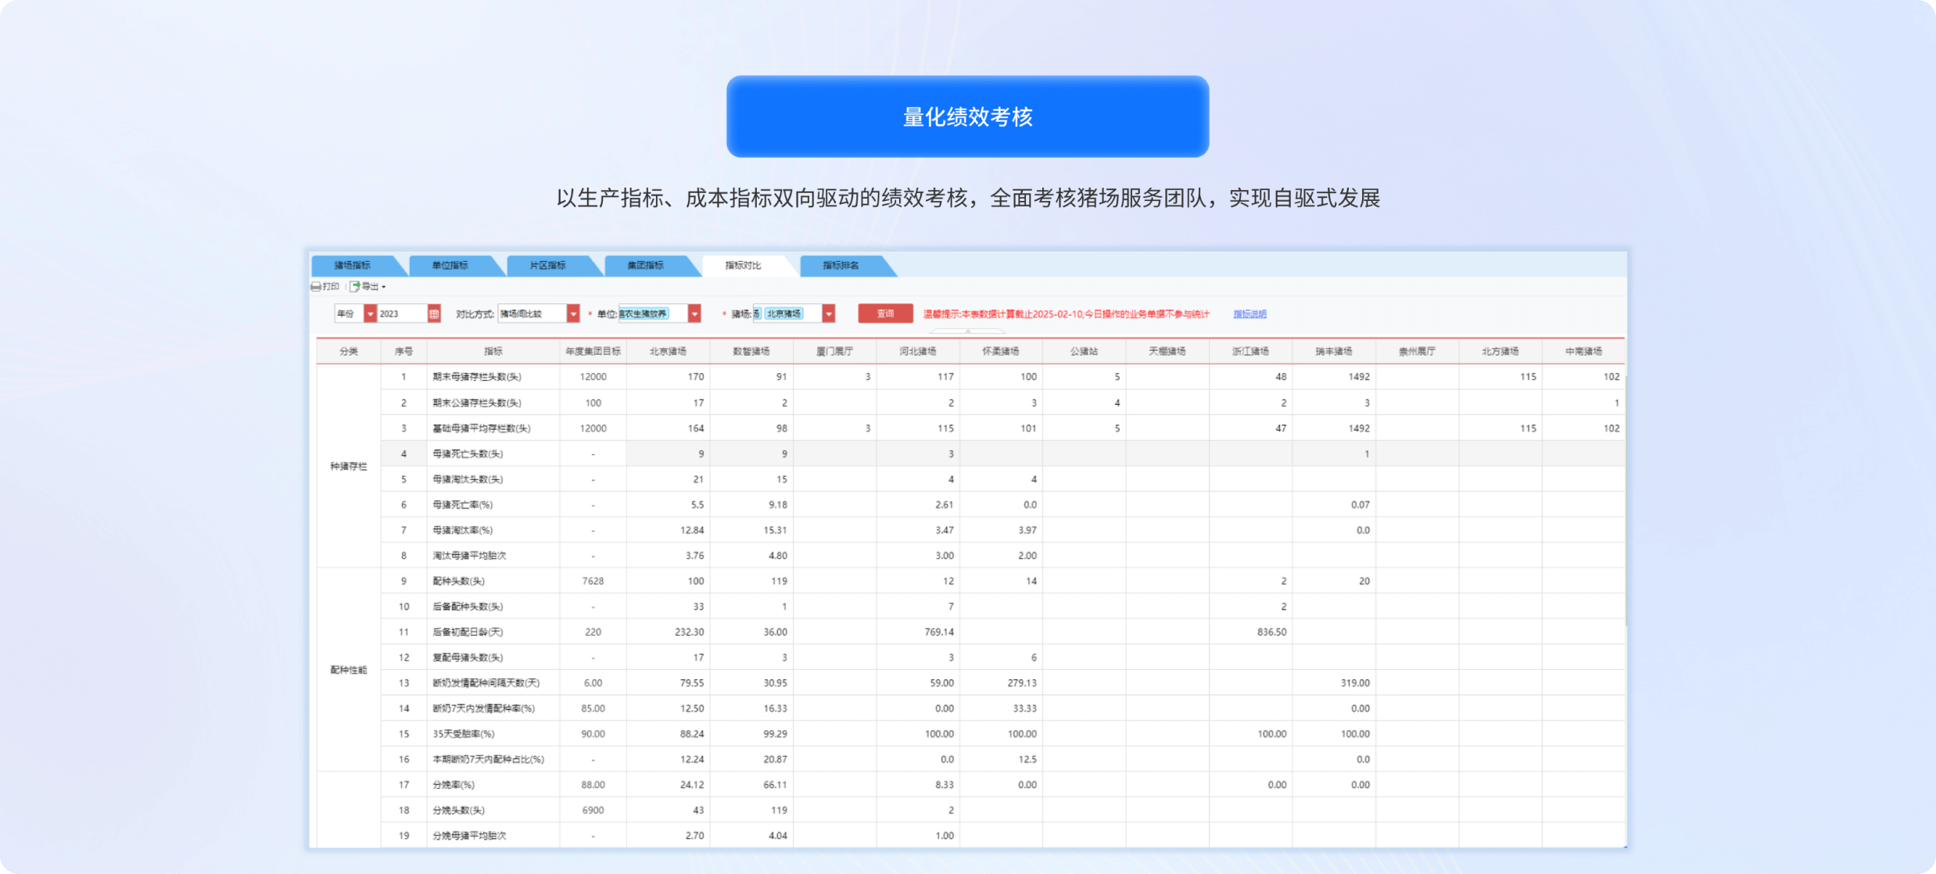
Task: Select the 母猪死亡头数(头) row
Action: tap(468, 453)
